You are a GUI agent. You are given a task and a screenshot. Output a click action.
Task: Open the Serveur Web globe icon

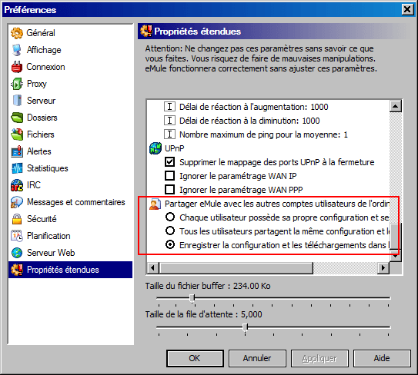pyautogui.click(x=17, y=253)
